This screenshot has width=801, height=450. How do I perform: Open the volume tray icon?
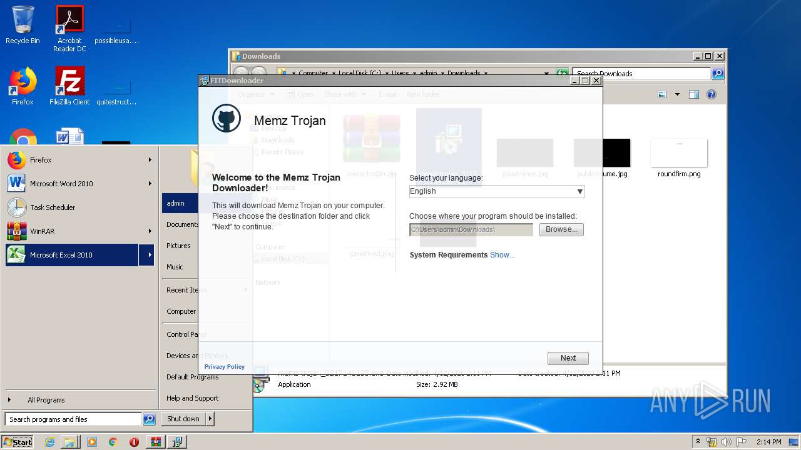(x=727, y=442)
